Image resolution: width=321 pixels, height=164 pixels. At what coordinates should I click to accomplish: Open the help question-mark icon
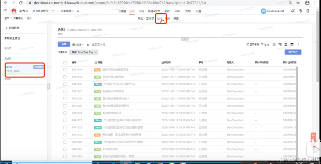pos(300,11)
